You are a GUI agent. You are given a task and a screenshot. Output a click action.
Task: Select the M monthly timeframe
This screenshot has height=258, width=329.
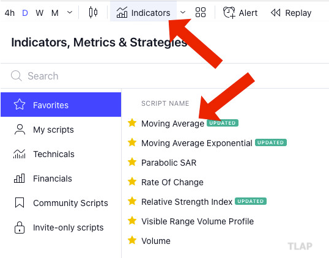click(x=55, y=13)
